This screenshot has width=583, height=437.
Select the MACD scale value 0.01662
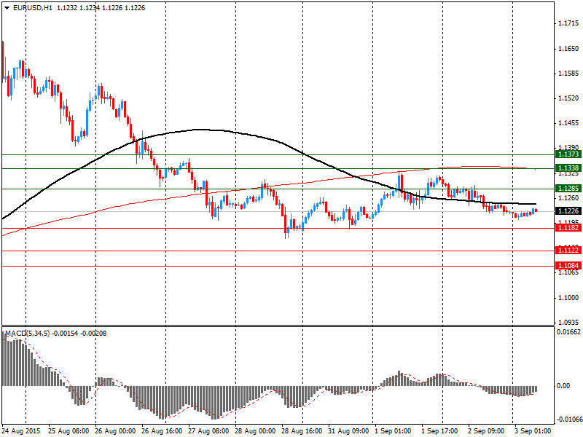[x=568, y=332]
